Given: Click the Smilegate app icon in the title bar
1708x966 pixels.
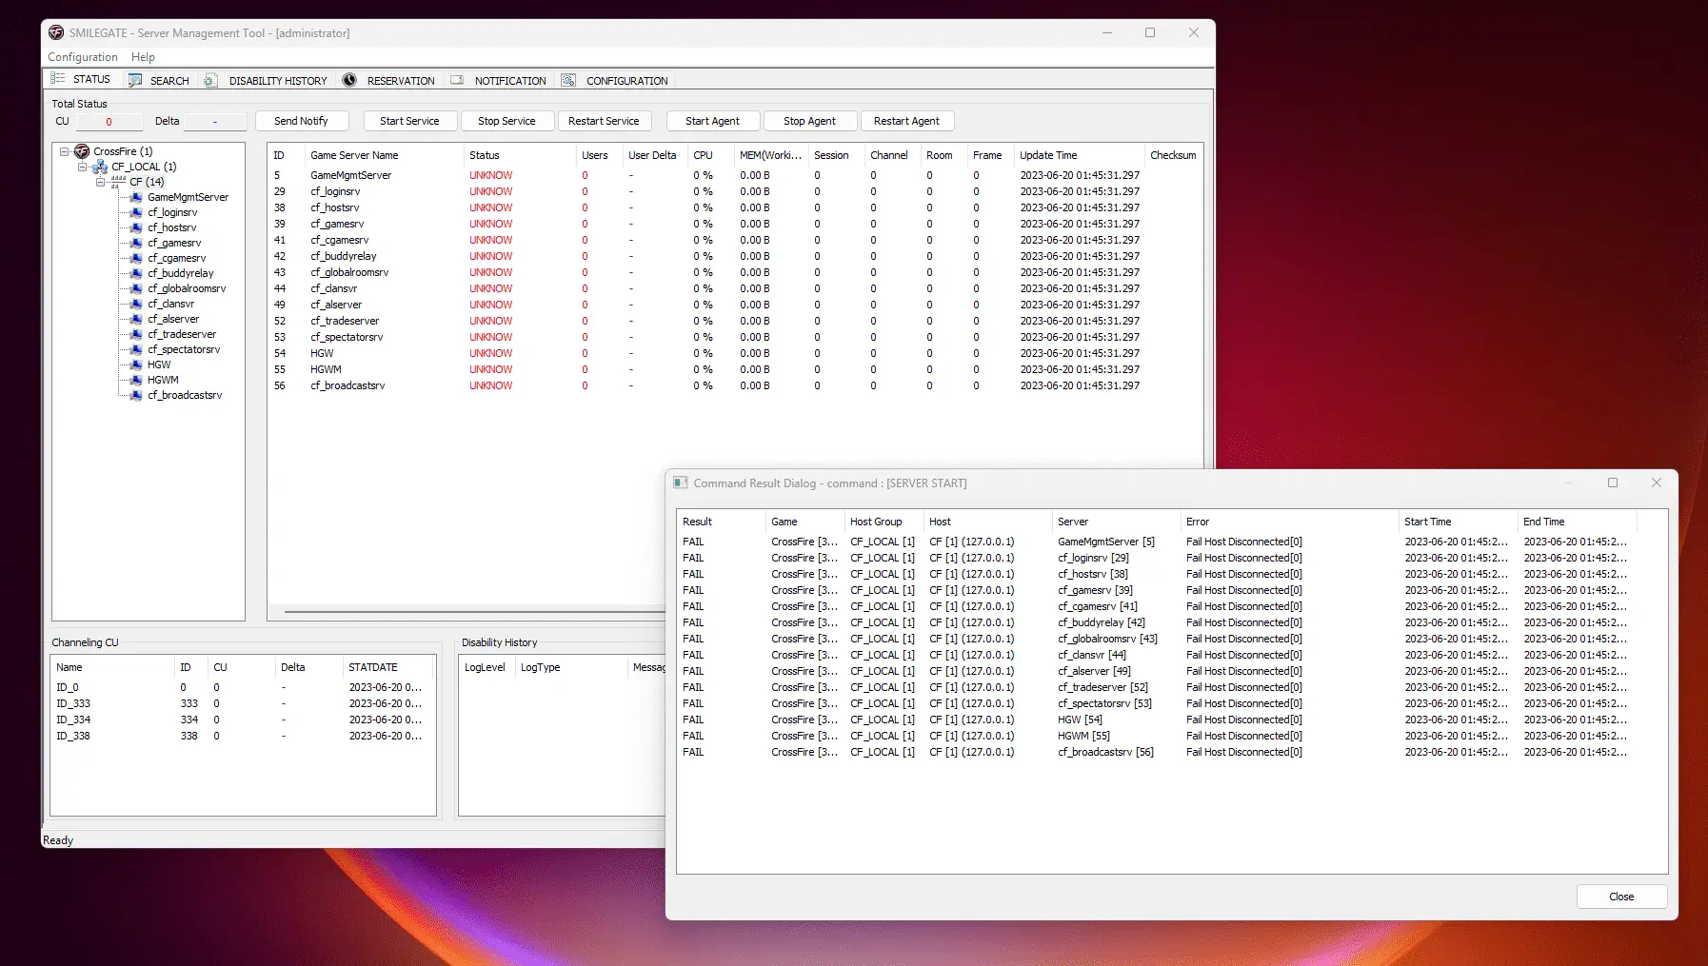Looking at the screenshot, I should (x=56, y=32).
